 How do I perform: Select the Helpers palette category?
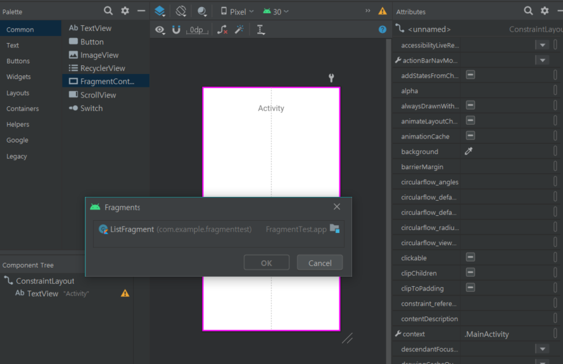(30, 124)
